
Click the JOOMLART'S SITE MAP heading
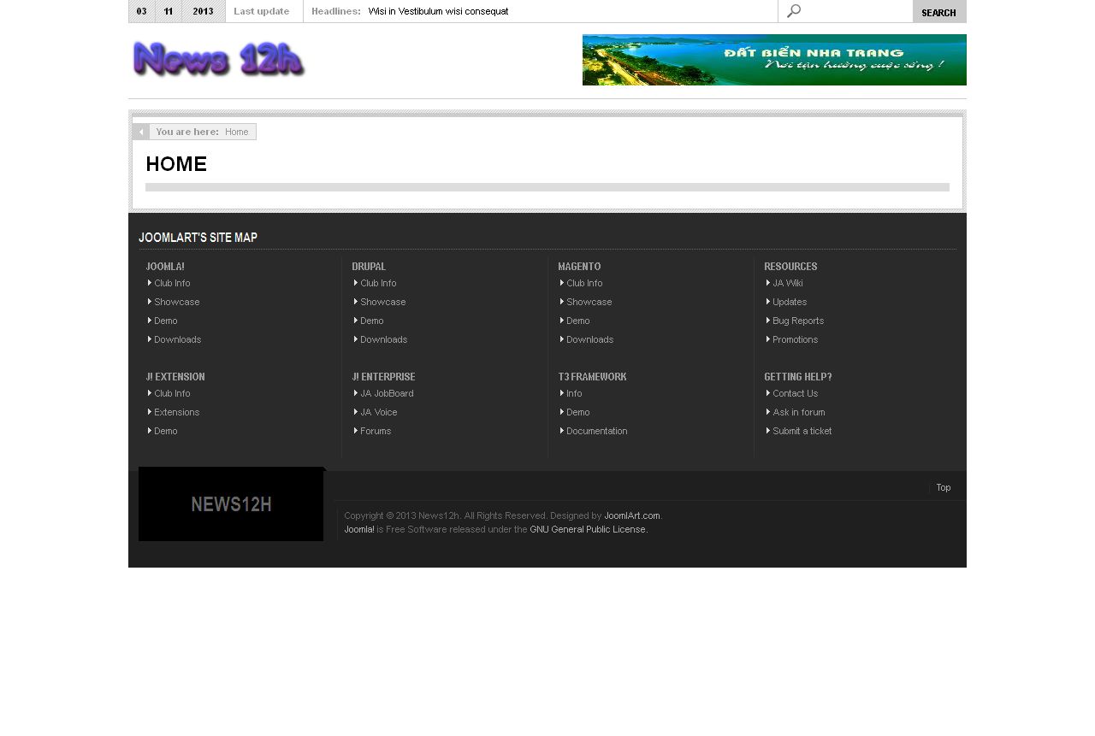tap(198, 238)
